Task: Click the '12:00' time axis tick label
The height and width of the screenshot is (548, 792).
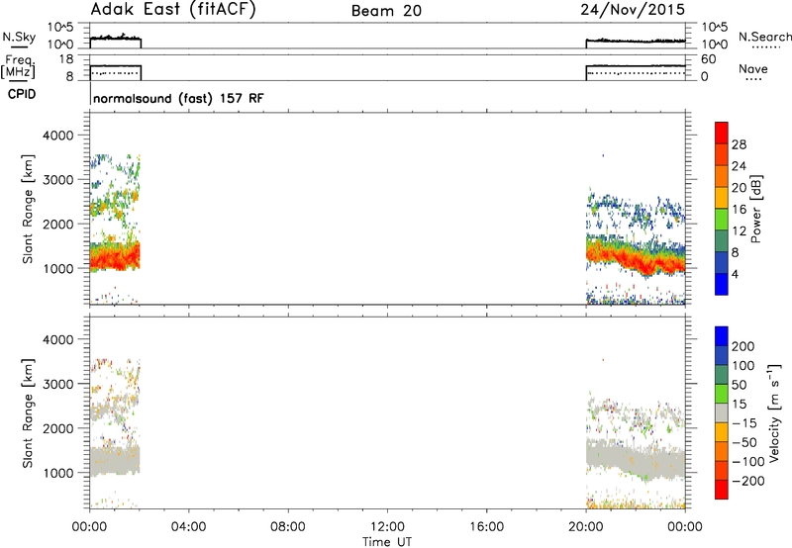Action: (x=387, y=527)
